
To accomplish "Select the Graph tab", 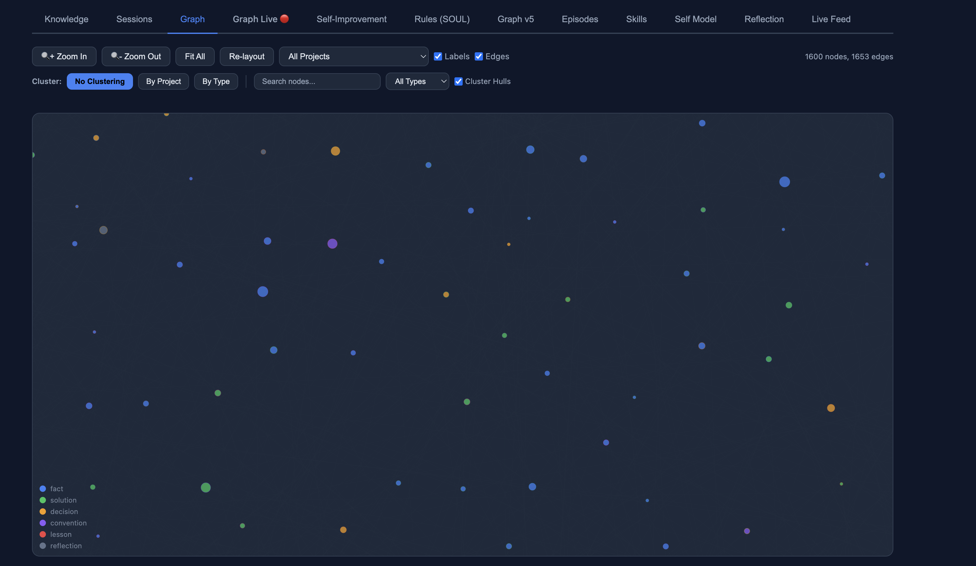I will [193, 19].
